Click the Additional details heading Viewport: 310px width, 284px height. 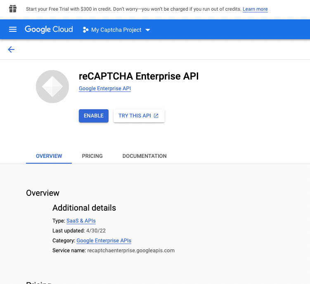click(84, 208)
